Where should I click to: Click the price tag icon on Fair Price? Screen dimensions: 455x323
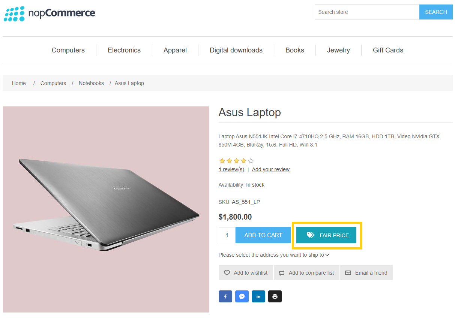310,235
